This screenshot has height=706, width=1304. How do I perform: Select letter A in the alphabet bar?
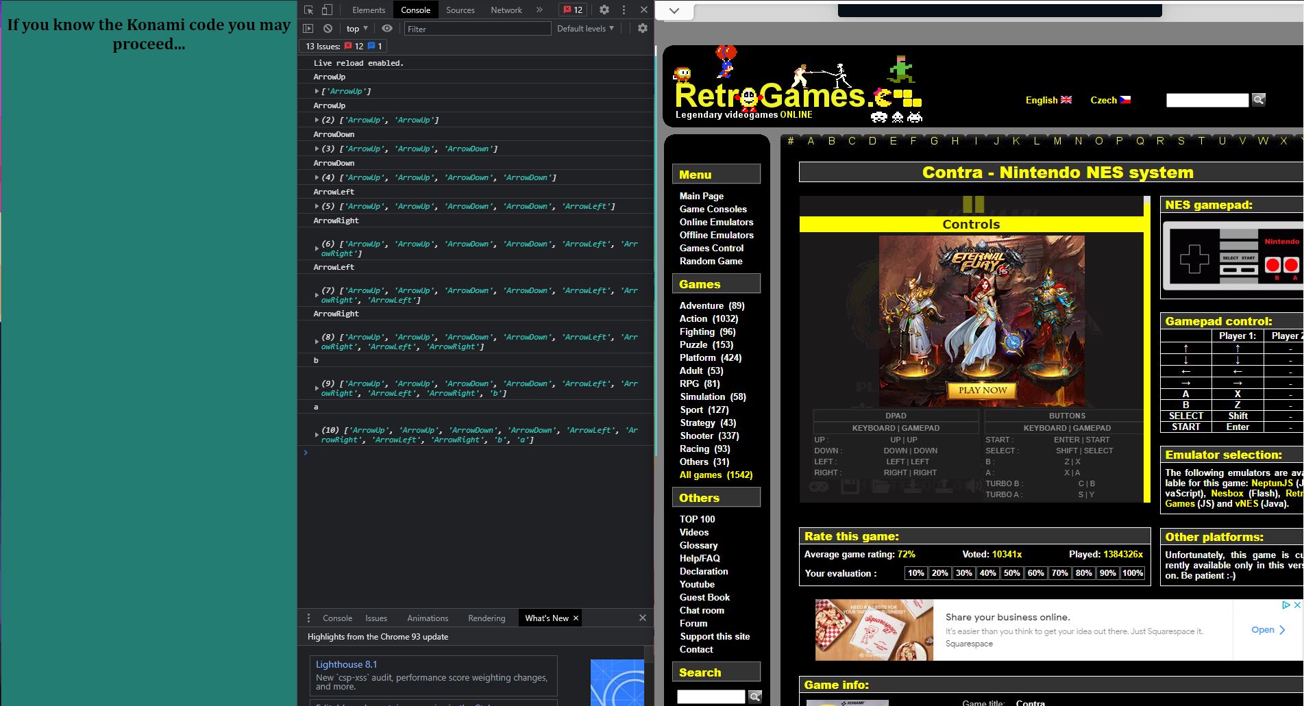click(x=811, y=141)
